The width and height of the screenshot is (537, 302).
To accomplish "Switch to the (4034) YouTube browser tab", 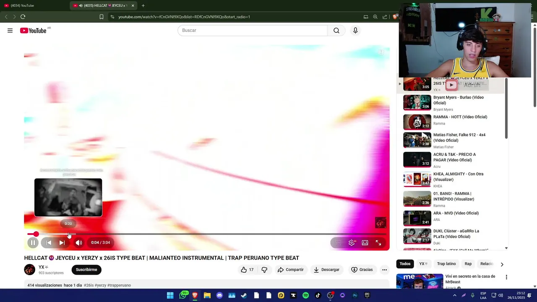I will [x=34, y=5].
